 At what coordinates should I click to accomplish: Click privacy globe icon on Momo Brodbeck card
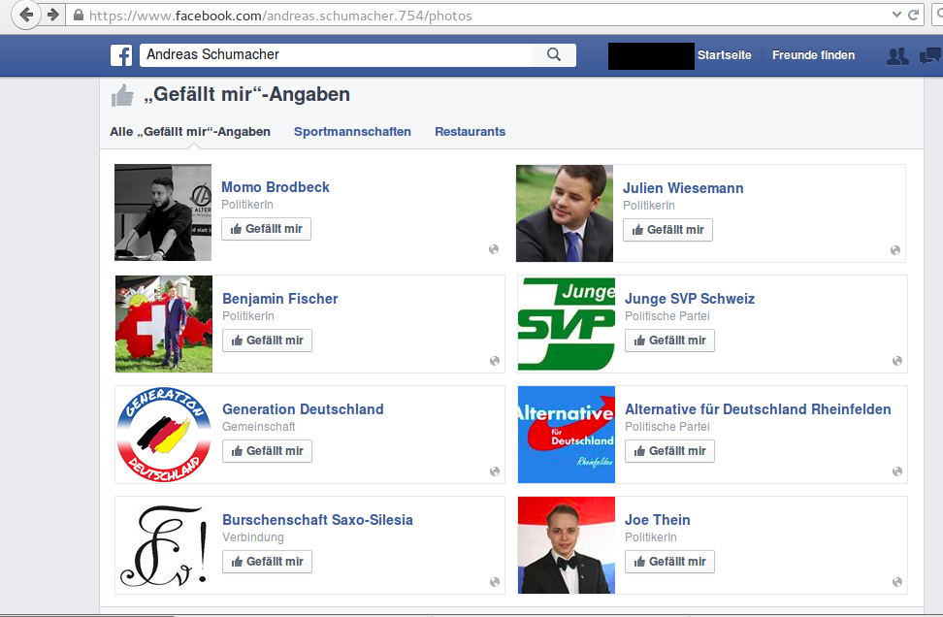tap(494, 249)
